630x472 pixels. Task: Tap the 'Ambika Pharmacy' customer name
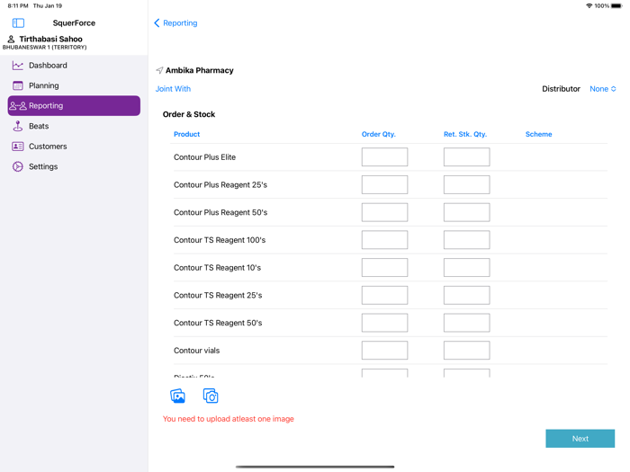click(199, 70)
